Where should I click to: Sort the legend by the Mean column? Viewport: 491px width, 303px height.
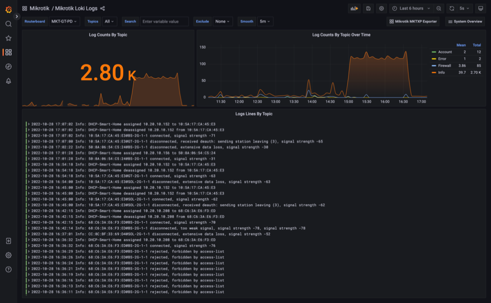[461, 45]
